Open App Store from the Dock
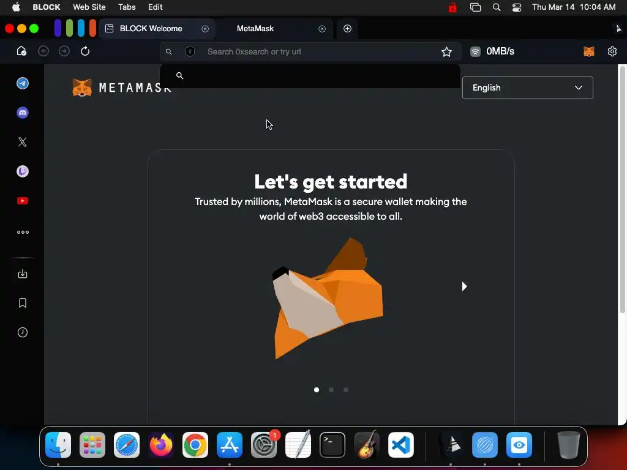This screenshot has width=627, height=470. (x=230, y=445)
